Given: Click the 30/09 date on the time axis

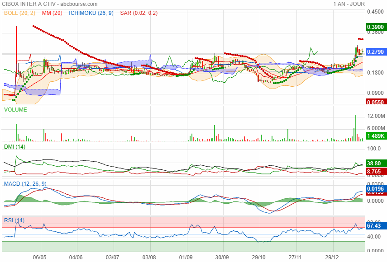Looking at the screenshot, I should [222, 257].
